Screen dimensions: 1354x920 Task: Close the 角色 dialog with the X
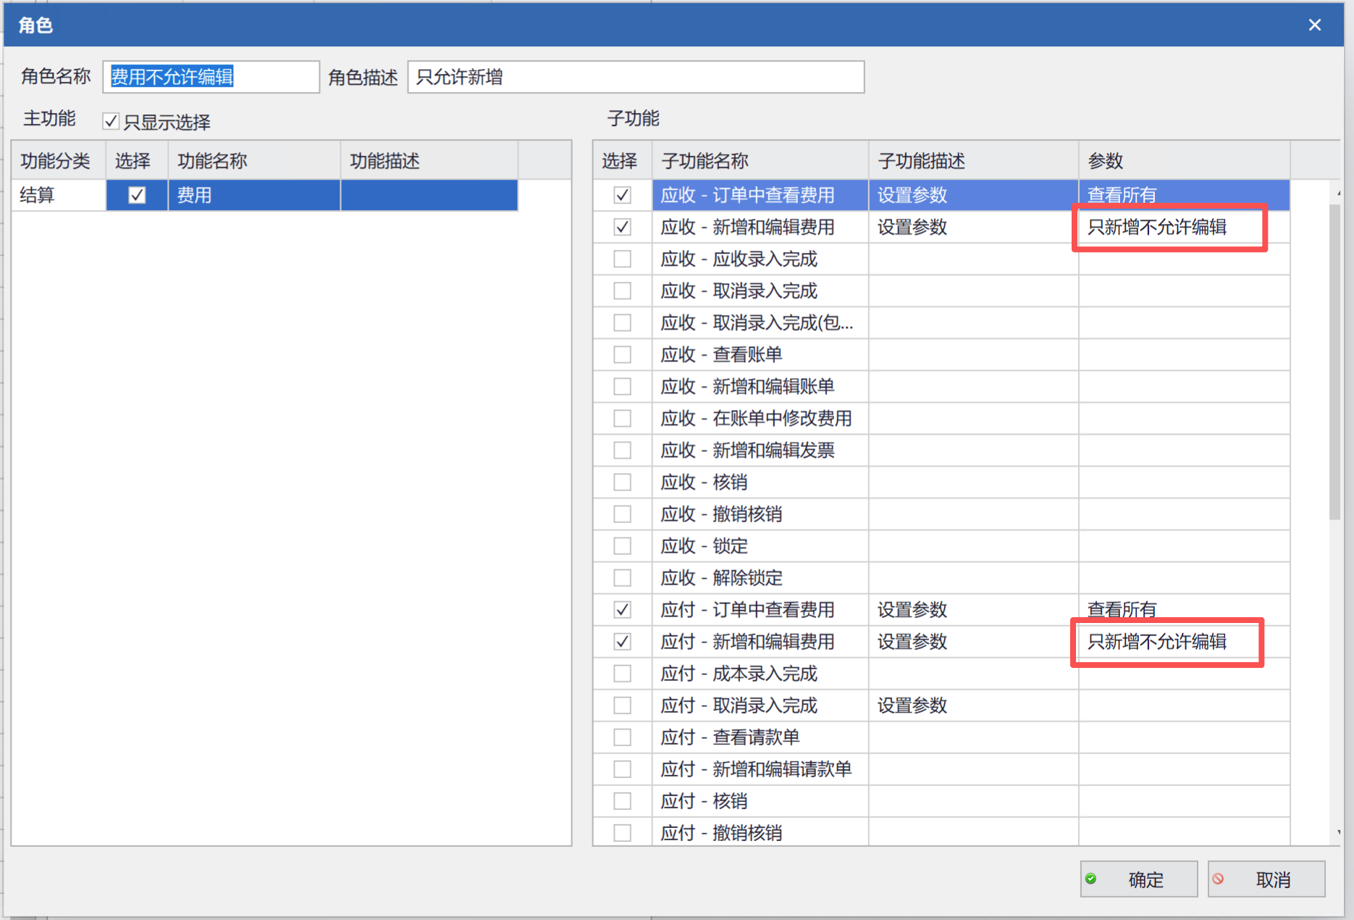[1315, 25]
